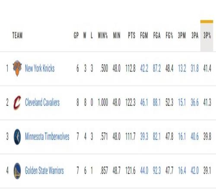Click the Golden State Warriors logo
216x190 pixels.
[17, 171]
